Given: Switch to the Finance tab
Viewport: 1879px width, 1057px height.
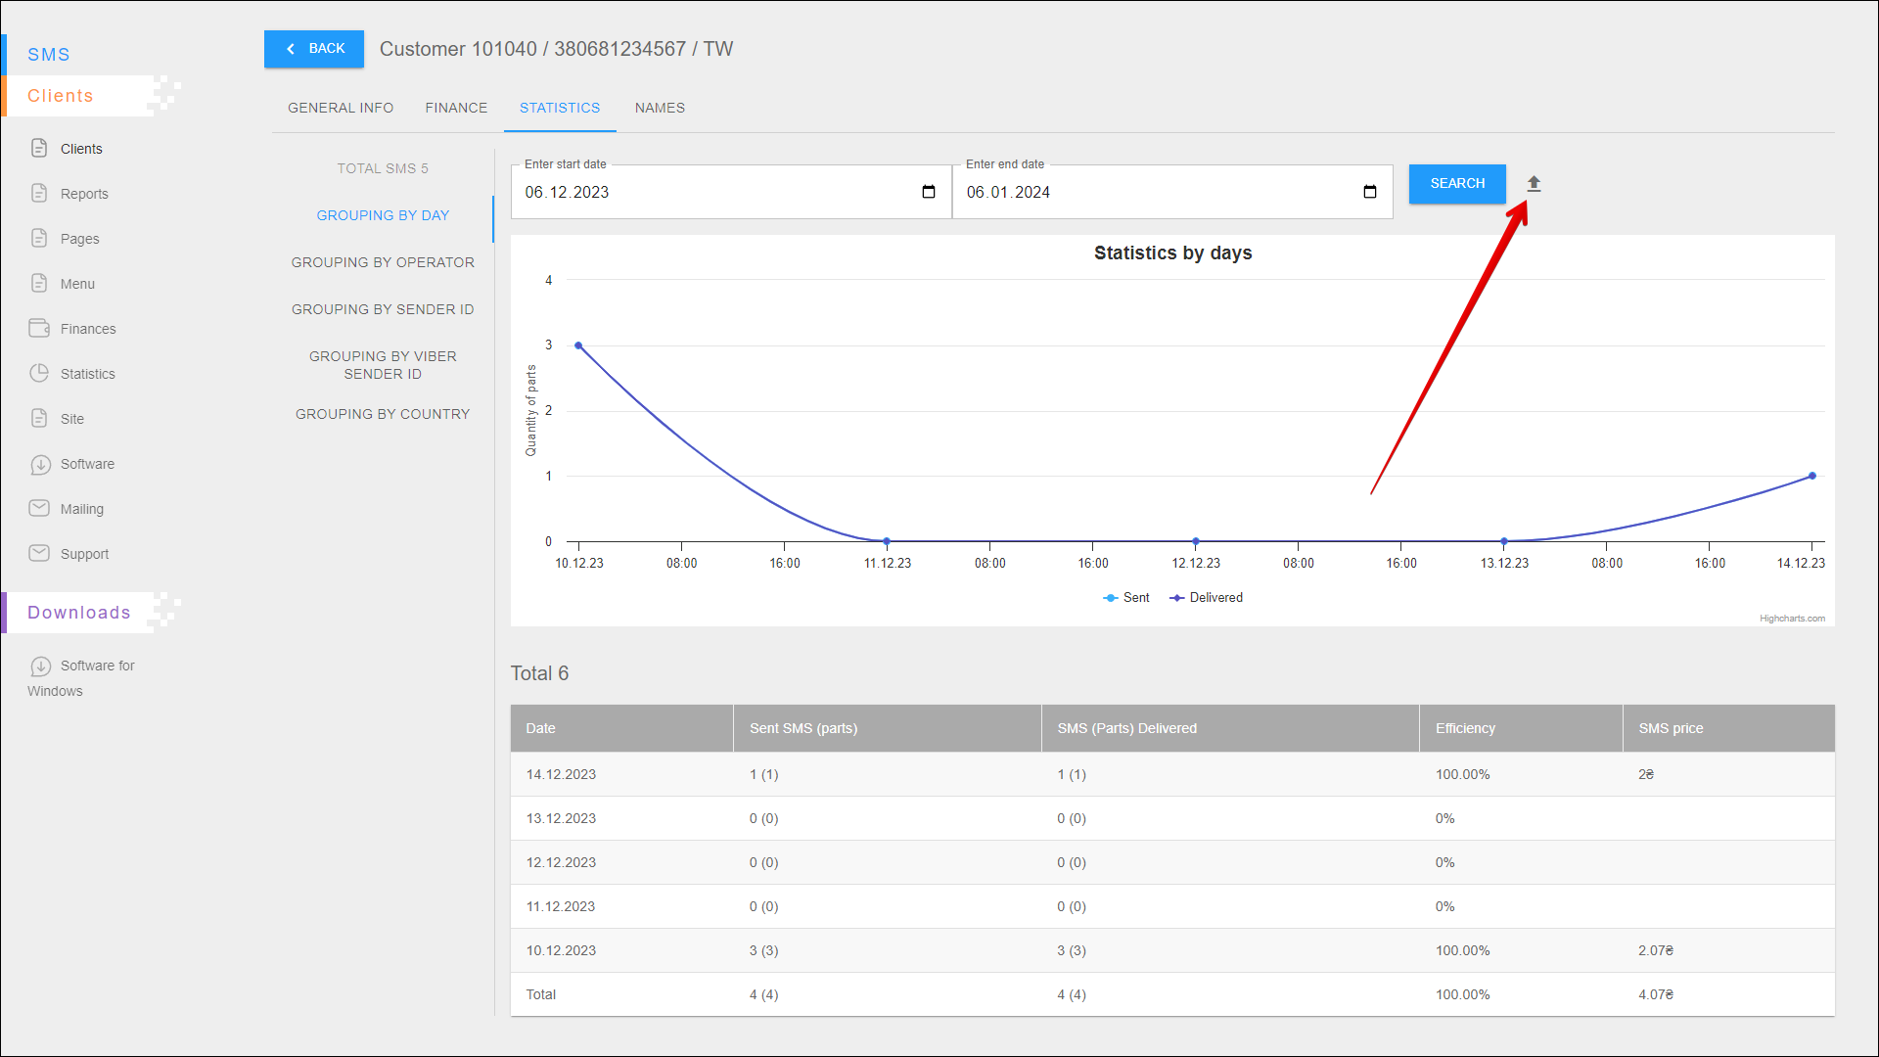Looking at the screenshot, I should pyautogui.click(x=456, y=108).
